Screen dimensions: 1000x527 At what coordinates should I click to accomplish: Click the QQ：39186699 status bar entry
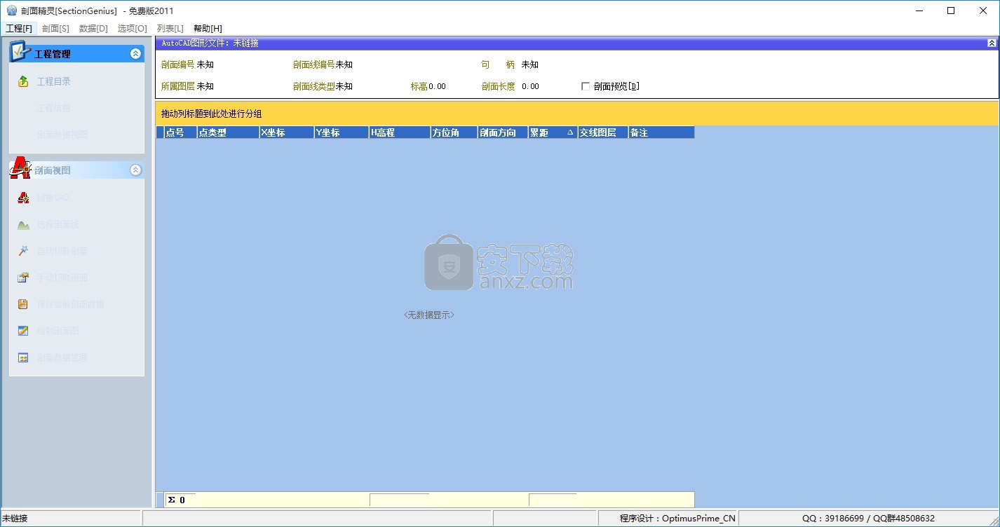[868, 519]
